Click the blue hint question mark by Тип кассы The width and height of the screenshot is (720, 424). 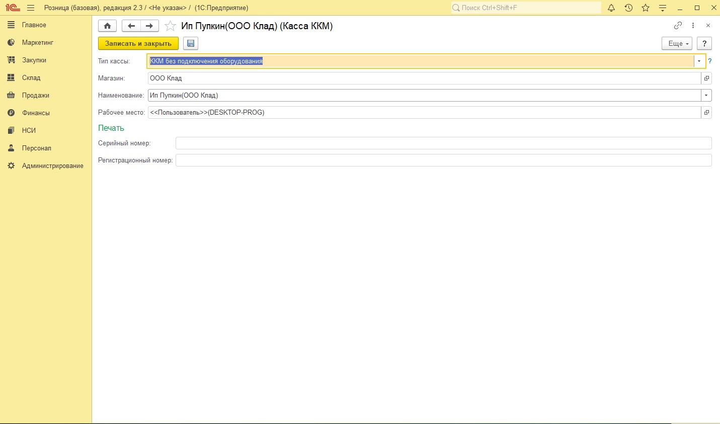pyautogui.click(x=710, y=61)
